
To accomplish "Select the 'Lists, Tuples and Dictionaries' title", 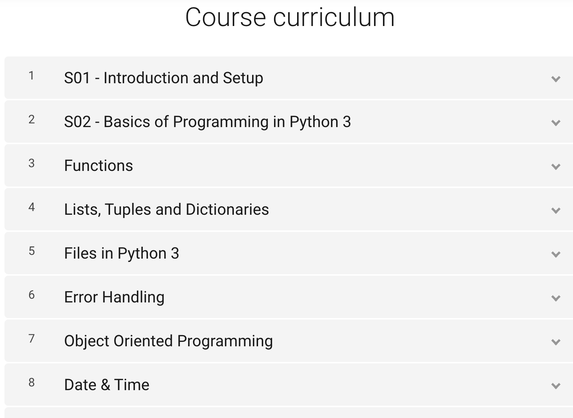I will pos(167,210).
